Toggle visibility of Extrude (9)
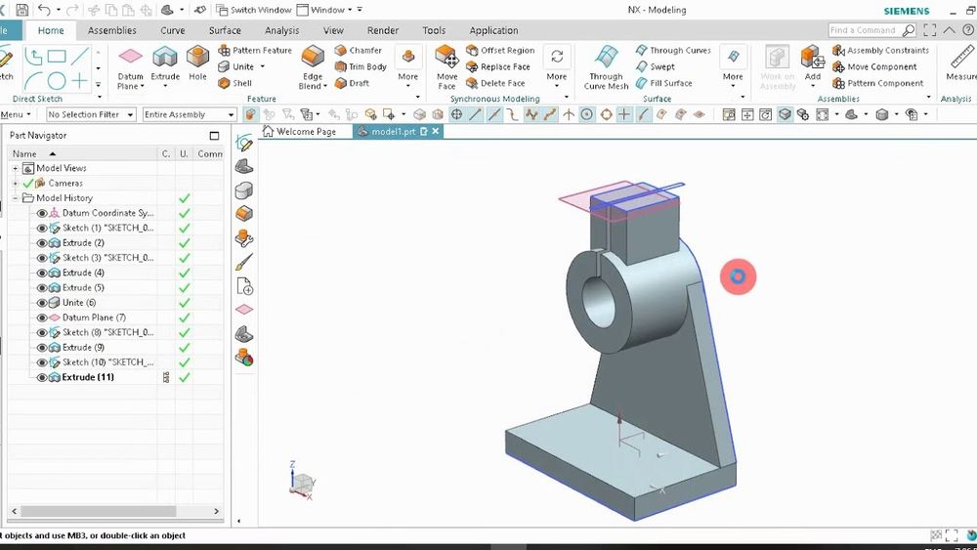The image size is (977, 550). coord(42,348)
